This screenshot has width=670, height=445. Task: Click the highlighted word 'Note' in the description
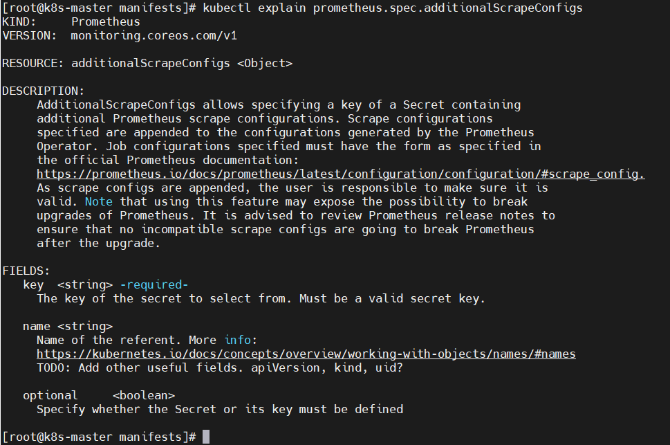point(99,201)
